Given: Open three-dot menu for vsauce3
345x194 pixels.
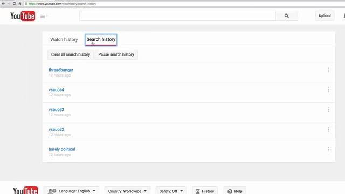Looking at the screenshot, I should (328, 109).
